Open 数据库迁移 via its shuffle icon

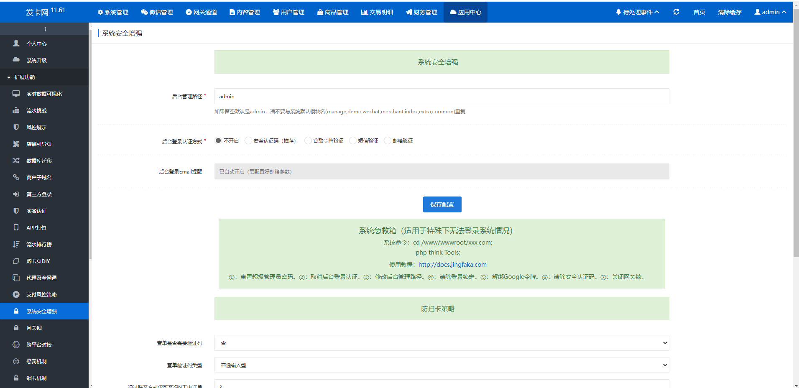16,161
